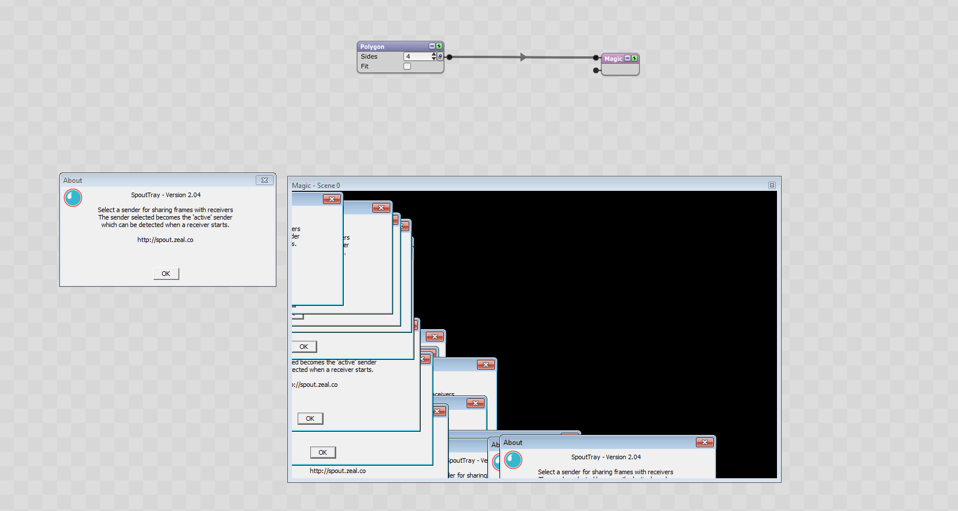Click the close icon on the Magic - Scene 0 window
Image resolution: width=958 pixels, height=511 pixels.
click(772, 185)
